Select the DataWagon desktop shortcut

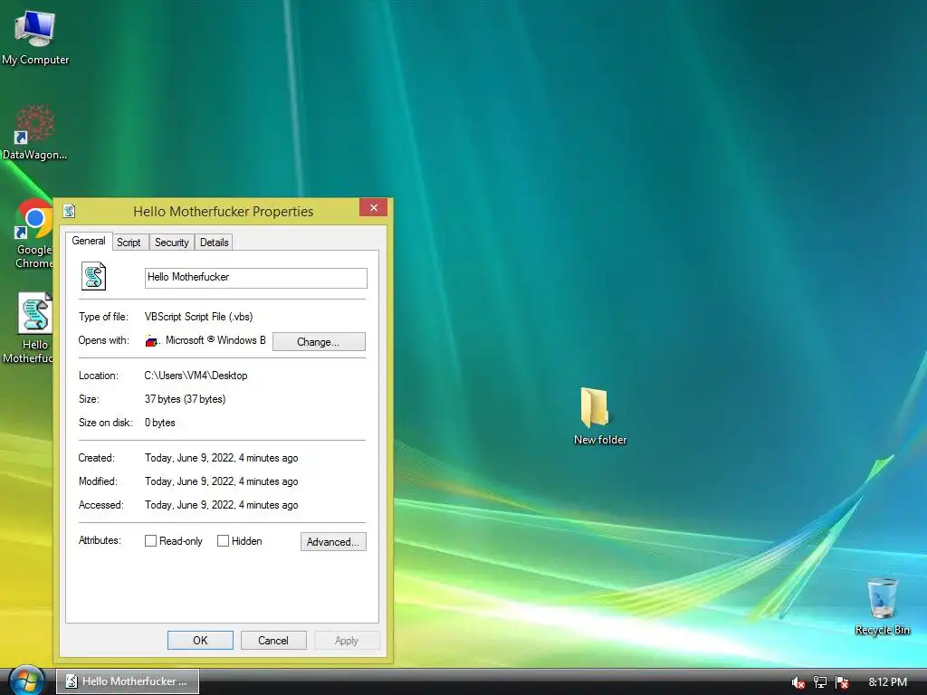pos(34,132)
